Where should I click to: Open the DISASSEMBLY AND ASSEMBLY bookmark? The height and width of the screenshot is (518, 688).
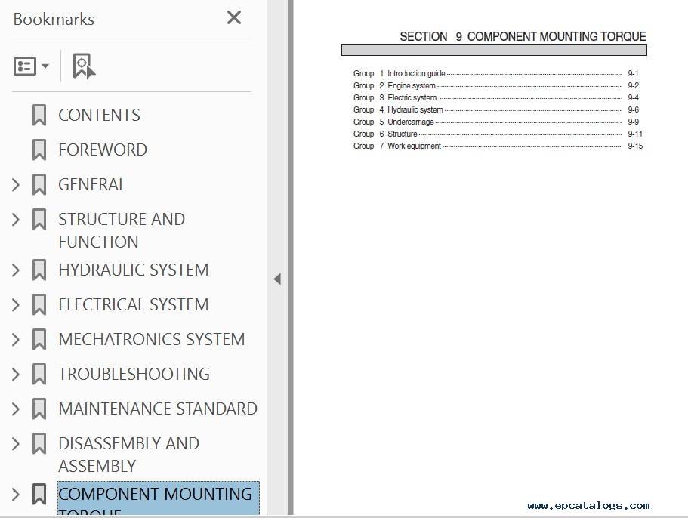128,455
